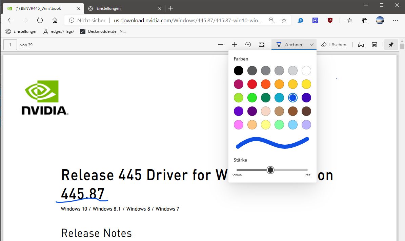
Task: Select the teal cyan ink color
Action: tap(279, 98)
